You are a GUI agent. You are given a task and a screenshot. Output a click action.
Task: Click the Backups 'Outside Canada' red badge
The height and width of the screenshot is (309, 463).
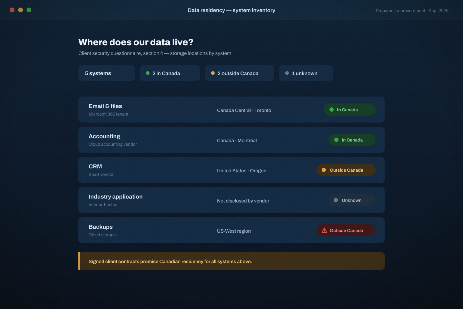tap(346, 230)
